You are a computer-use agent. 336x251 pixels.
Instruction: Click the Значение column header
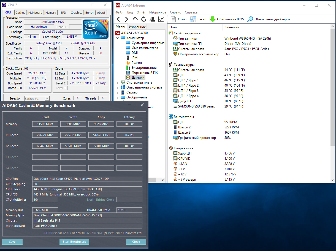(276, 27)
